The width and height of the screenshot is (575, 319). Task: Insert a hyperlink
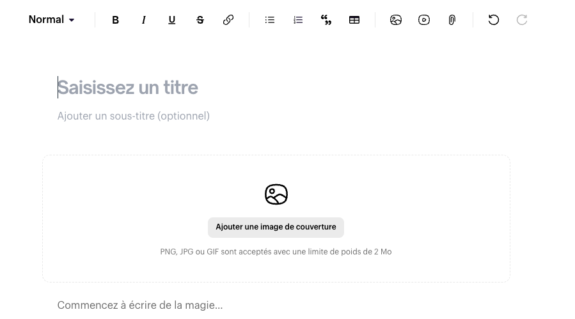(x=228, y=20)
